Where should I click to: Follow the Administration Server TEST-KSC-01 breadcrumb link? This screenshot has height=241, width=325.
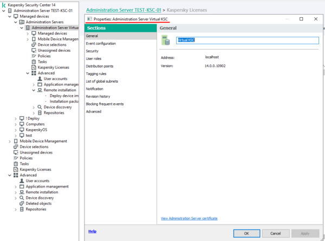(x=123, y=10)
